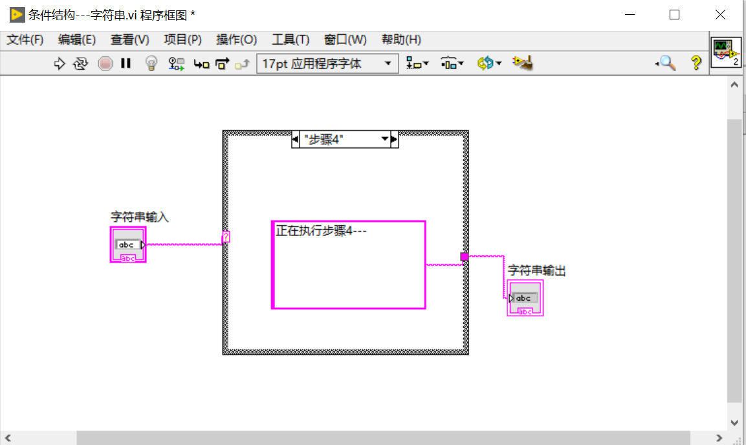Open Reorder dropdown
The image size is (746, 445).
click(489, 63)
